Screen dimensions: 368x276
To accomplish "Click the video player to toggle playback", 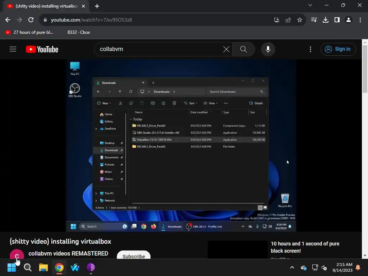I will coord(181,146).
